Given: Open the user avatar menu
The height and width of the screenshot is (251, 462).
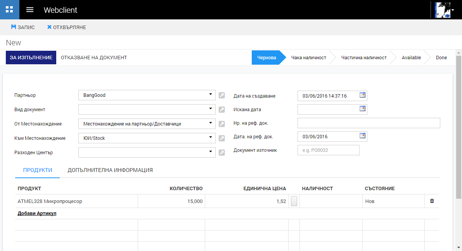Looking at the screenshot, I should [444, 10].
